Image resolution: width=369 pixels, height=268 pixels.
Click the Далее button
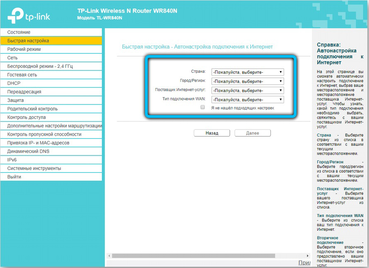[252, 133]
